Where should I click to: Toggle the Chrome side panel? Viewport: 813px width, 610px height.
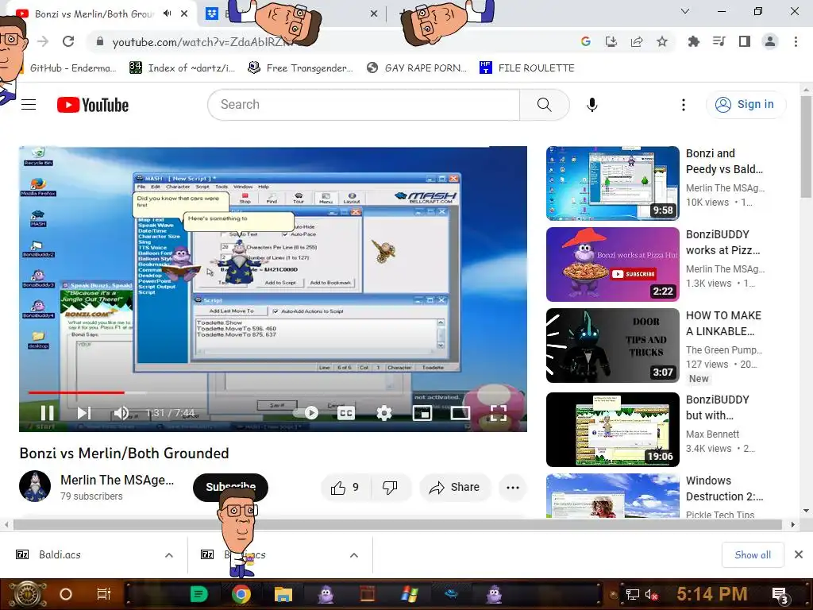[x=745, y=41]
